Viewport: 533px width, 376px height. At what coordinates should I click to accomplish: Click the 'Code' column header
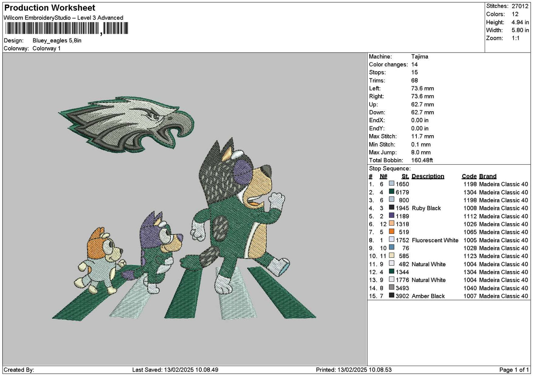point(469,176)
